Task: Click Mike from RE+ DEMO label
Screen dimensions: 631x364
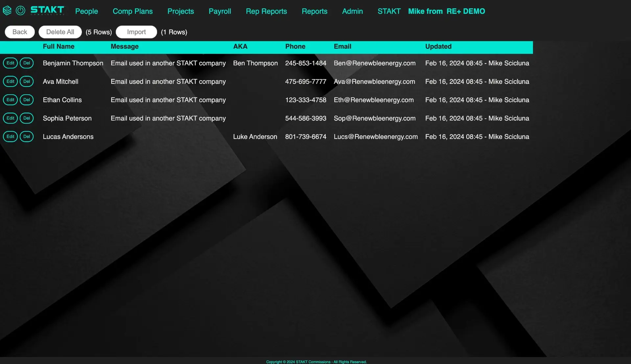Action: coord(446,11)
